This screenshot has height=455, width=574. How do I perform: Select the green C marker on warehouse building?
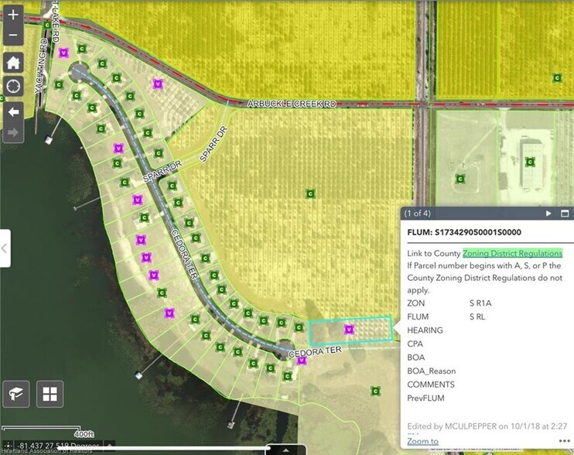tap(530, 162)
